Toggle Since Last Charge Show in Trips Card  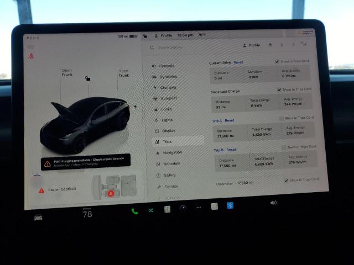tap(279, 89)
